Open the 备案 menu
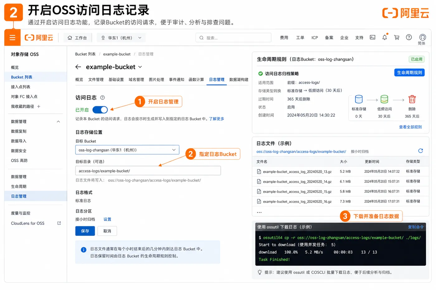The image size is (436, 290). [x=329, y=38]
